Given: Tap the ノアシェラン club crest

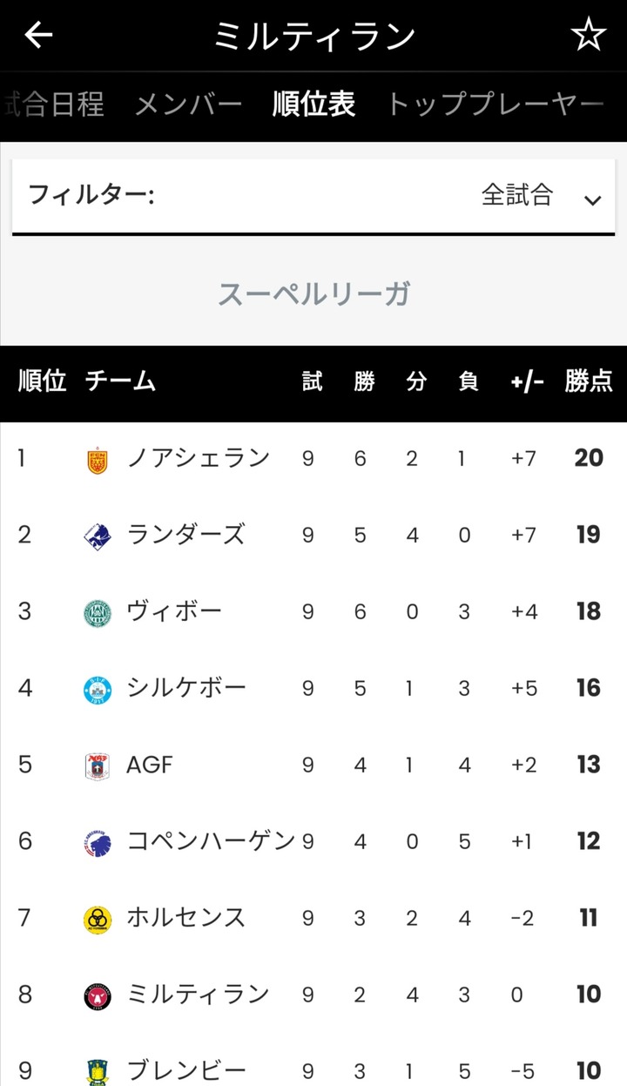Looking at the screenshot, I should pos(98,460).
